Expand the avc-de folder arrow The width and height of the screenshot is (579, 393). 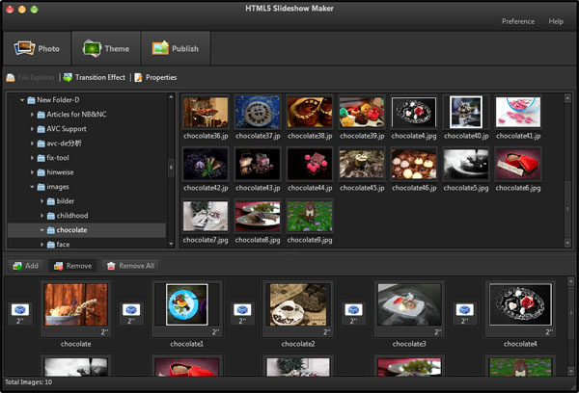32,144
